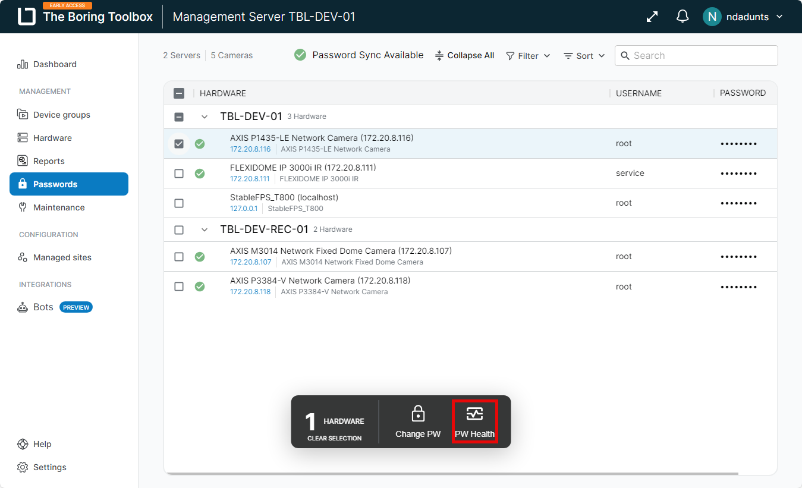The width and height of the screenshot is (802, 488).
Task: Select the TBL-DEV-REC-01 server checkbox
Action: coord(179,229)
